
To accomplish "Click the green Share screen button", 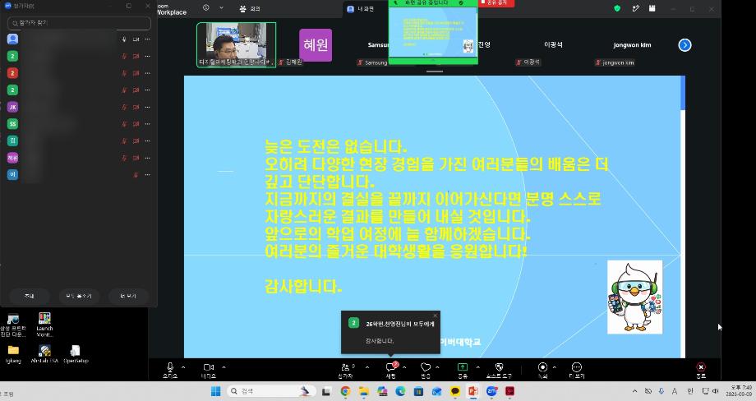I will (x=463, y=370).
